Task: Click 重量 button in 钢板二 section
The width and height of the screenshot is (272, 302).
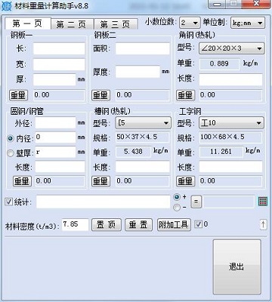Action: click(x=100, y=95)
